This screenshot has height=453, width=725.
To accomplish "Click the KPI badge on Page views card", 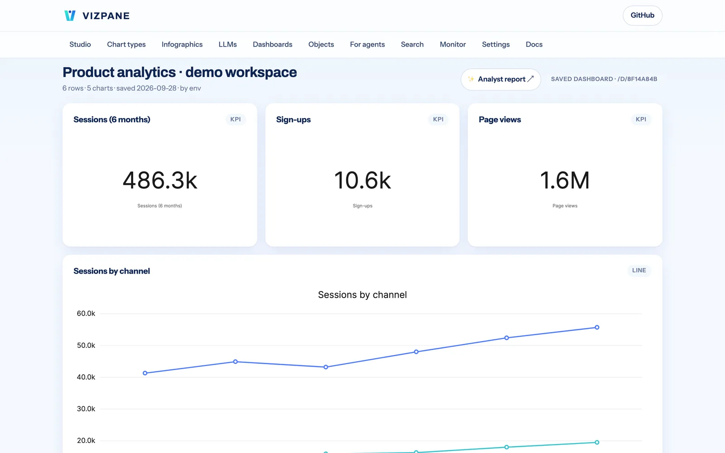I will 641,119.
